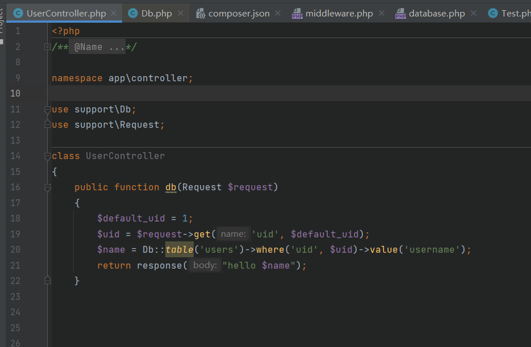Close the database.php tab
Viewport: 531px width, 347px height.
(x=474, y=13)
